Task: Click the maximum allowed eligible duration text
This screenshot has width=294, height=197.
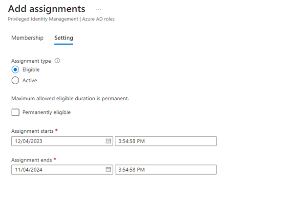Action: click(70, 98)
